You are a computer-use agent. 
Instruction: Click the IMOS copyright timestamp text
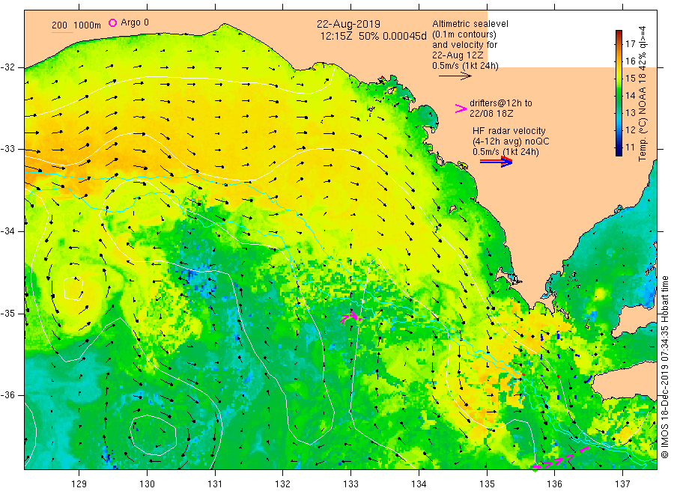click(x=665, y=368)
